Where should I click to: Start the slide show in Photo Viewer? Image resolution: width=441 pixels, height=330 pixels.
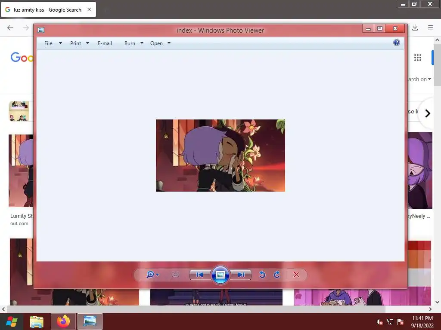(x=220, y=275)
